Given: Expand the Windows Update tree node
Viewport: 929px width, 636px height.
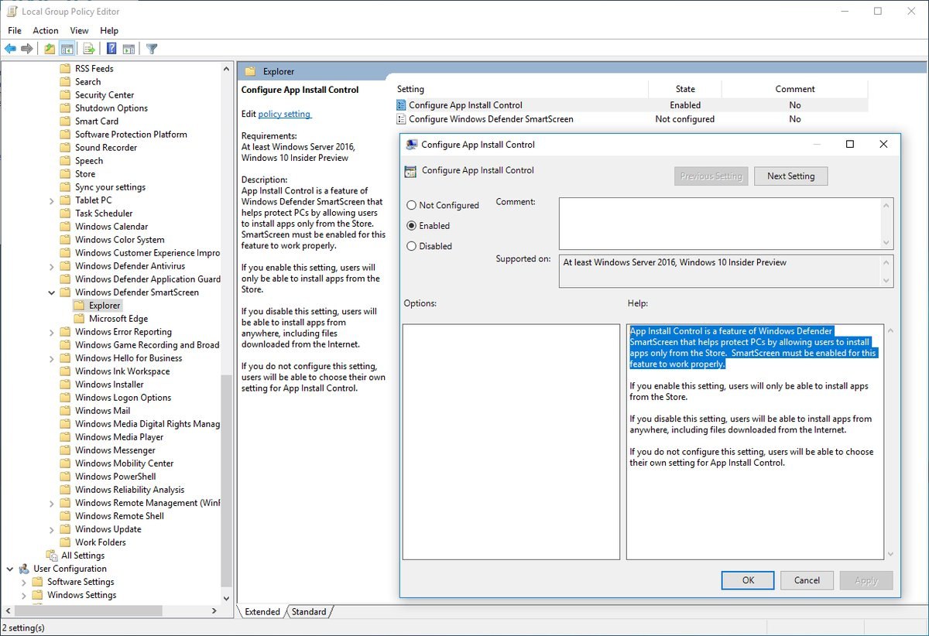Looking at the screenshot, I should (x=52, y=529).
